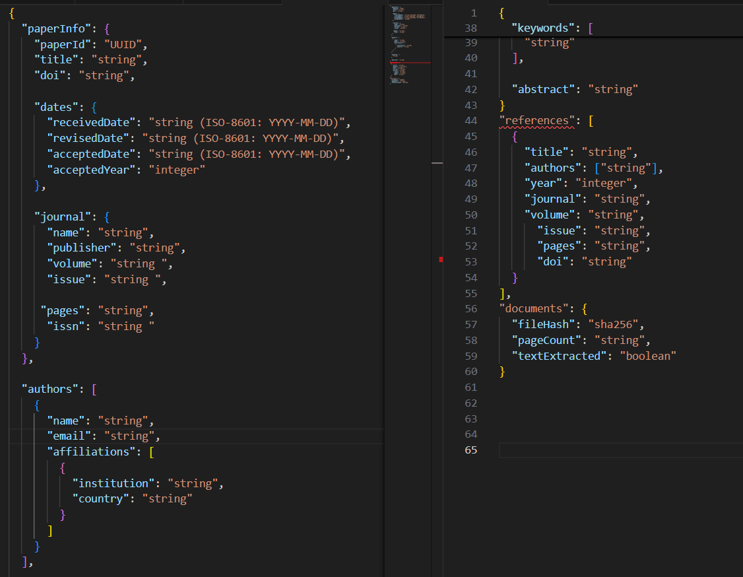
Task: Click the "documents" key
Action: (x=534, y=309)
